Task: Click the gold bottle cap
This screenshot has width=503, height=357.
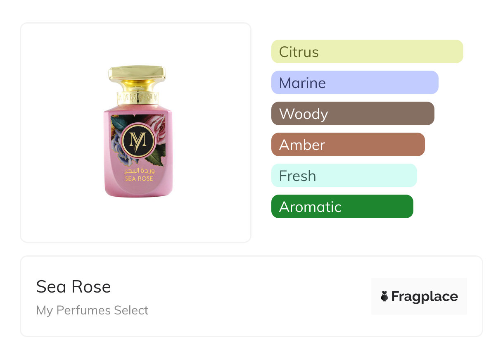Action: coord(137,74)
